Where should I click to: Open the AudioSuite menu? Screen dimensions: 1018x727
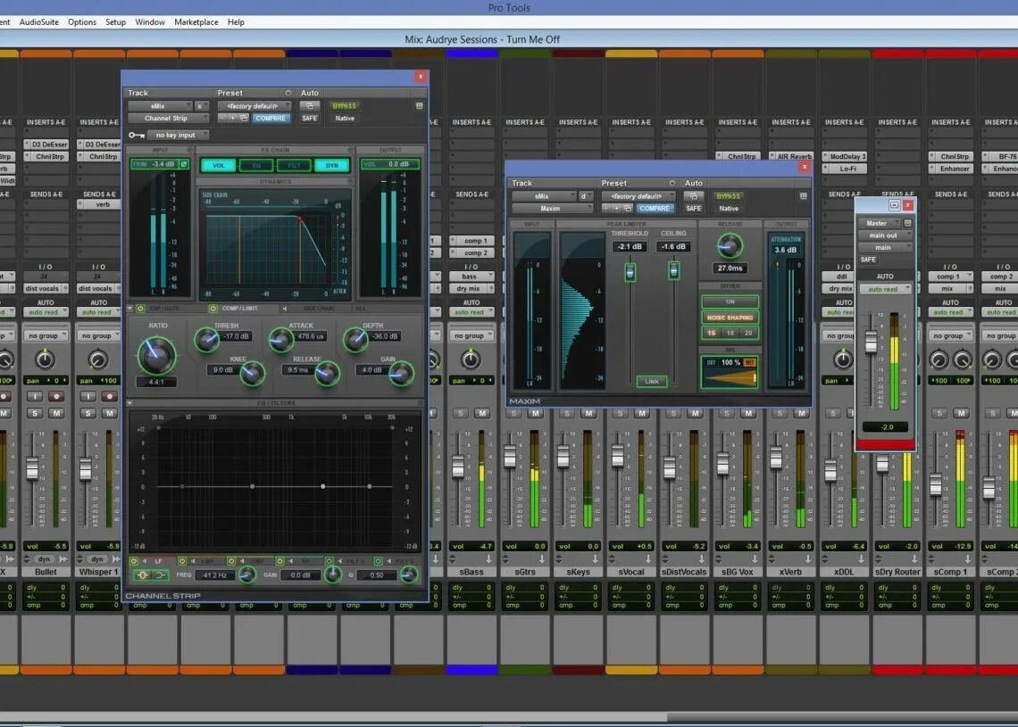39,22
